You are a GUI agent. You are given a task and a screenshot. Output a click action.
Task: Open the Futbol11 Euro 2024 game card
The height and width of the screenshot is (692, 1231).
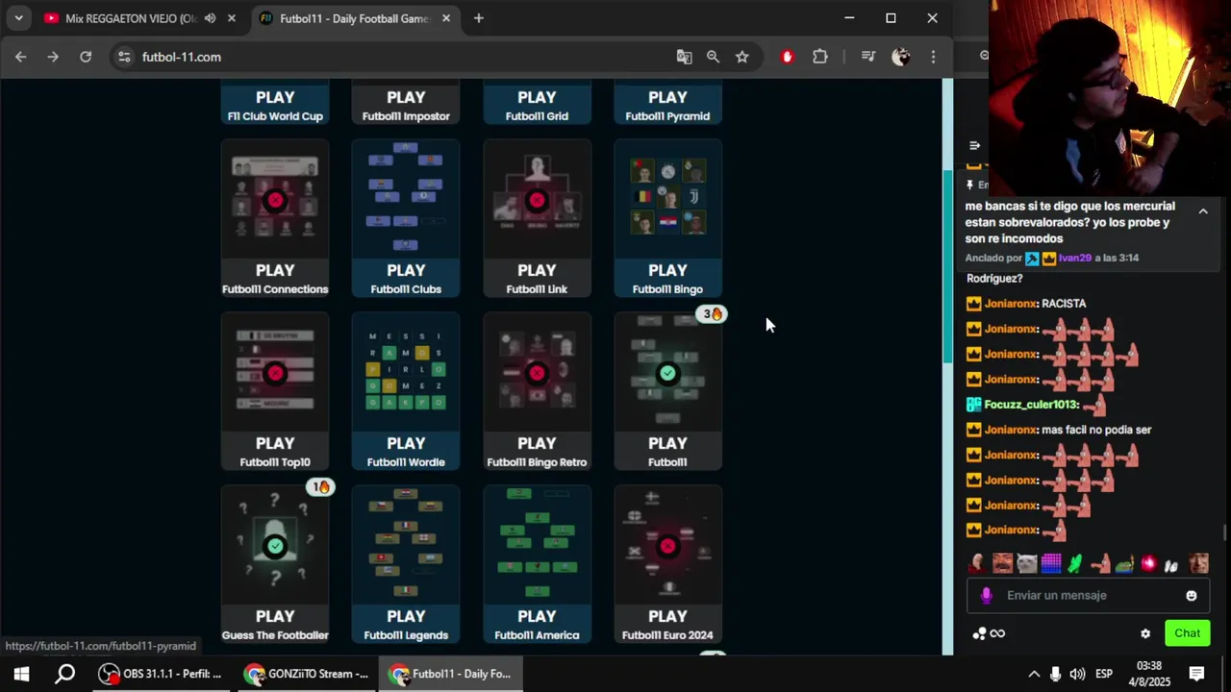[667, 564]
